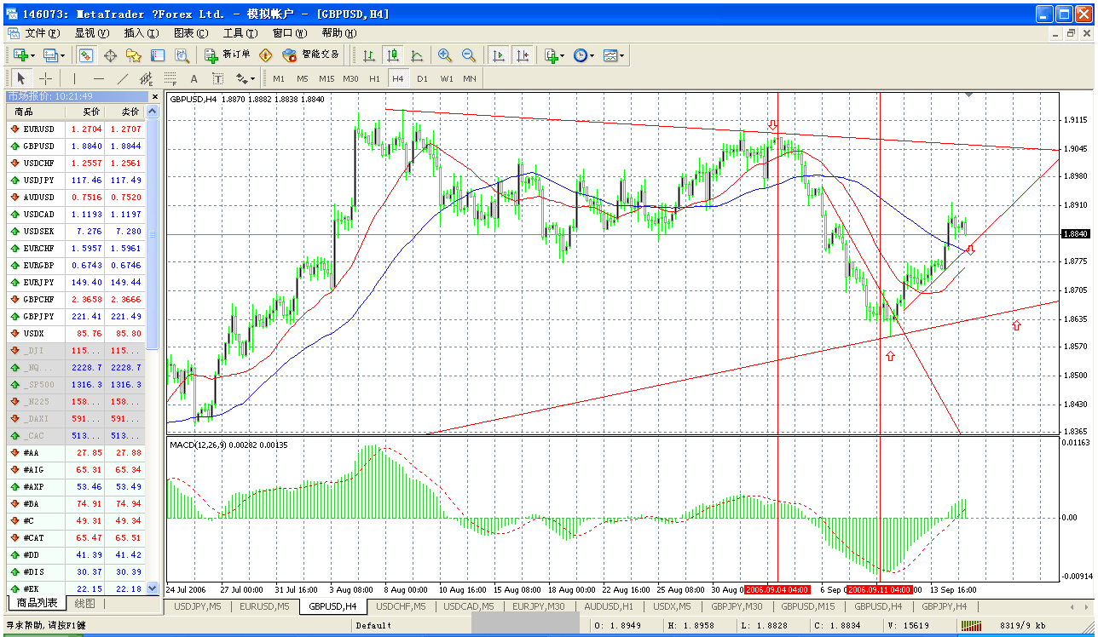Select the horizontal line drawing tool
1098x637 pixels.
(x=100, y=78)
